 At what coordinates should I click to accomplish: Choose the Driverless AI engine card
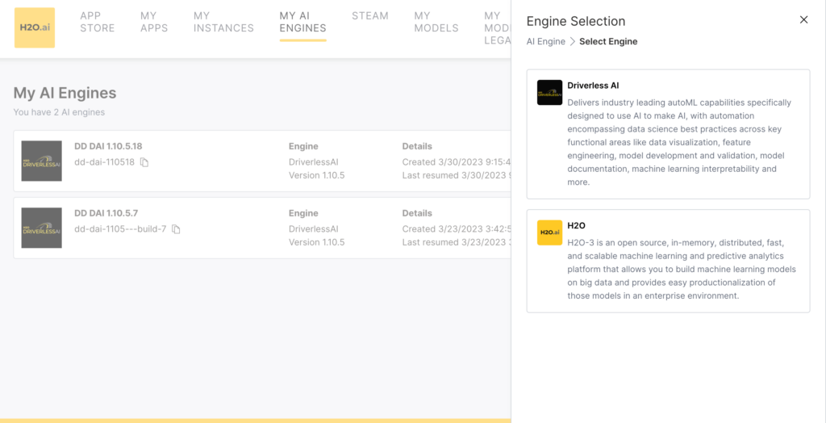[668, 134]
